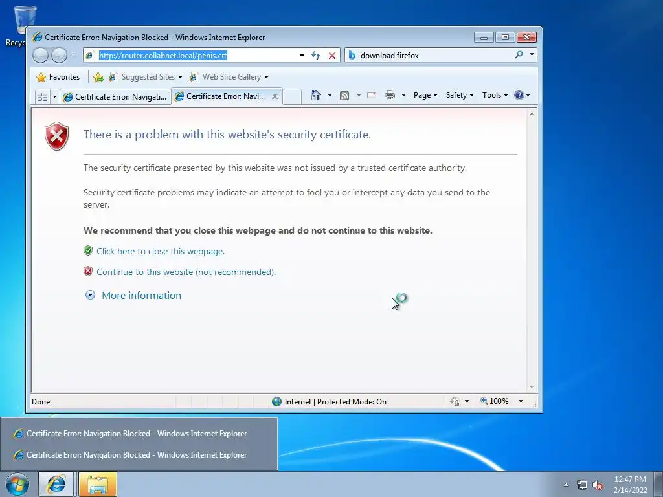Click the Internet Explorer taskbar icon

point(56,484)
